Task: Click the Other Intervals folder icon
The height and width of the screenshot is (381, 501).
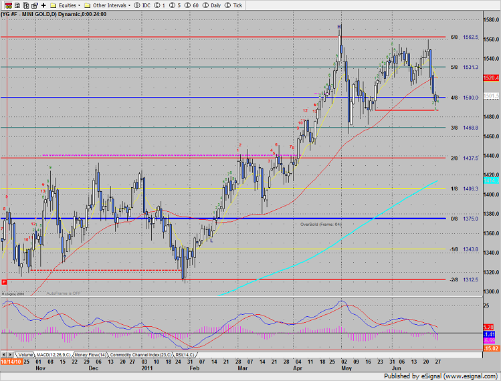Action: click(x=87, y=5)
